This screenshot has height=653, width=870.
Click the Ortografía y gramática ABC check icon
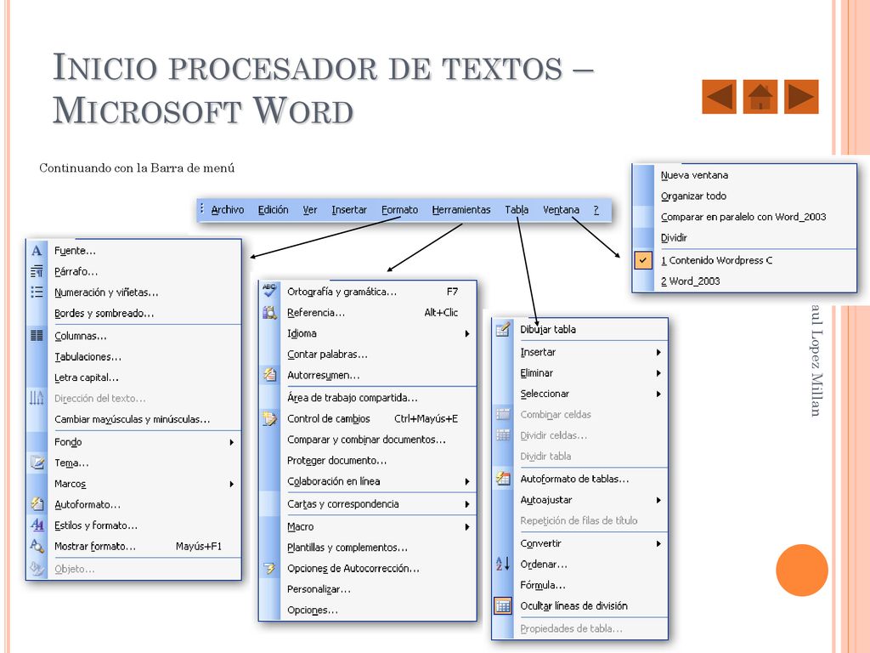[269, 291]
